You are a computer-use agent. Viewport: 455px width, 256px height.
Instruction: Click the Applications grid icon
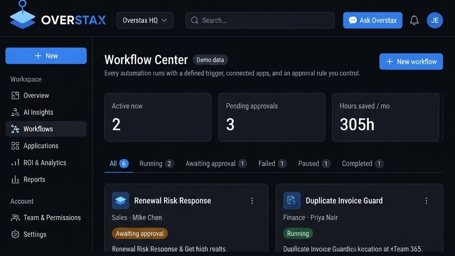(15, 146)
